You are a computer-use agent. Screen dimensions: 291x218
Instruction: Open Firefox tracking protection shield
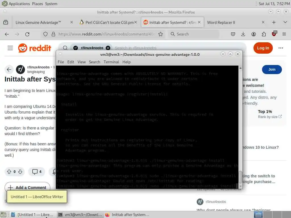pos(45,34)
